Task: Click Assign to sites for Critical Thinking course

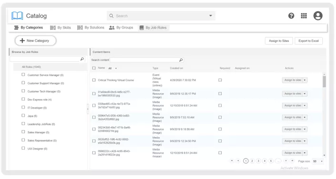Action: coord(293,80)
